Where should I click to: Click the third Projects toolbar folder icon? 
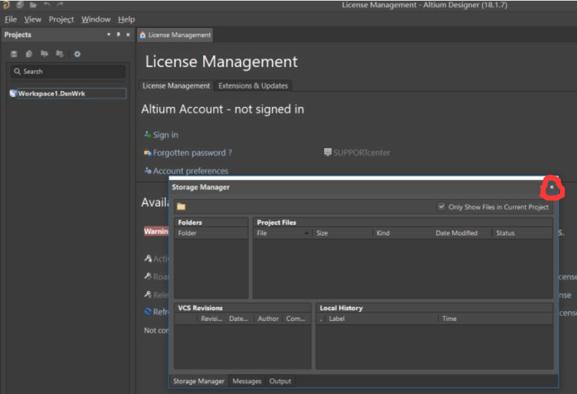point(44,54)
